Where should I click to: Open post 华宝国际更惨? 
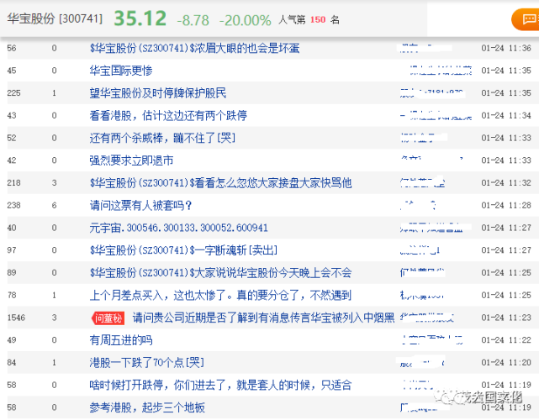(x=121, y=71)
